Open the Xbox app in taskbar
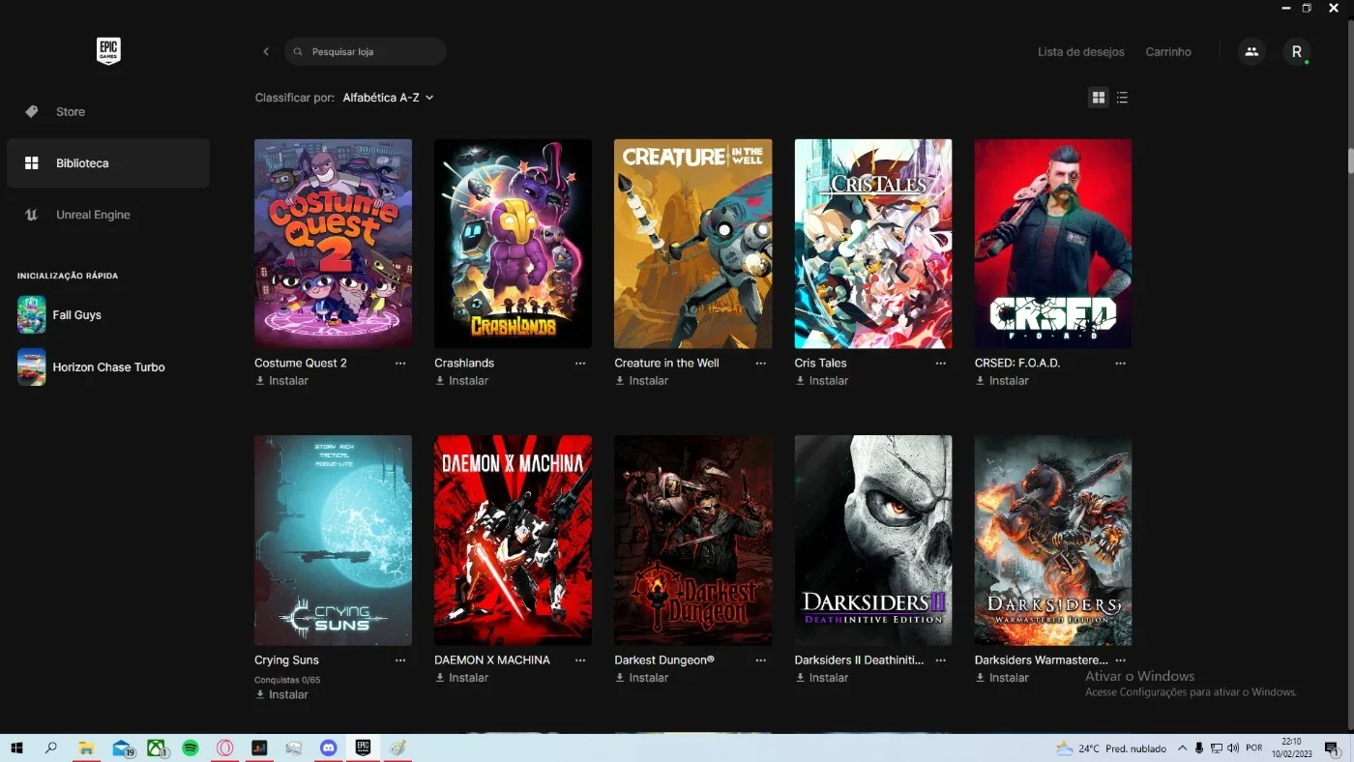 click(x=156, y=747)
